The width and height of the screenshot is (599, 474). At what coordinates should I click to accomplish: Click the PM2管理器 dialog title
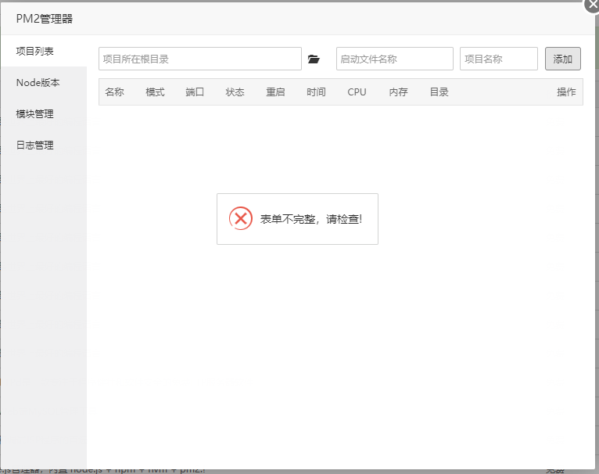point(45,19)
